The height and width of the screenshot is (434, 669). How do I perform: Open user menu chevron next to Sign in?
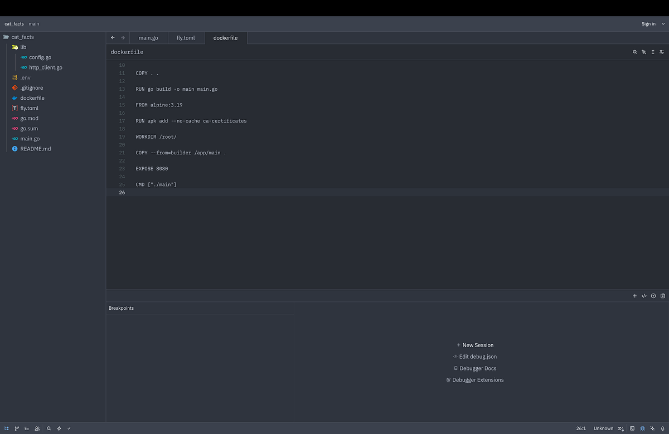click(663, 24)
